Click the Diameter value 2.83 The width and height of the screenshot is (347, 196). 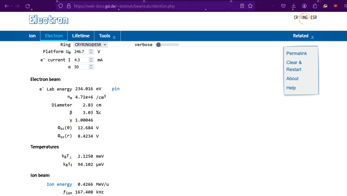pos(88,105)
